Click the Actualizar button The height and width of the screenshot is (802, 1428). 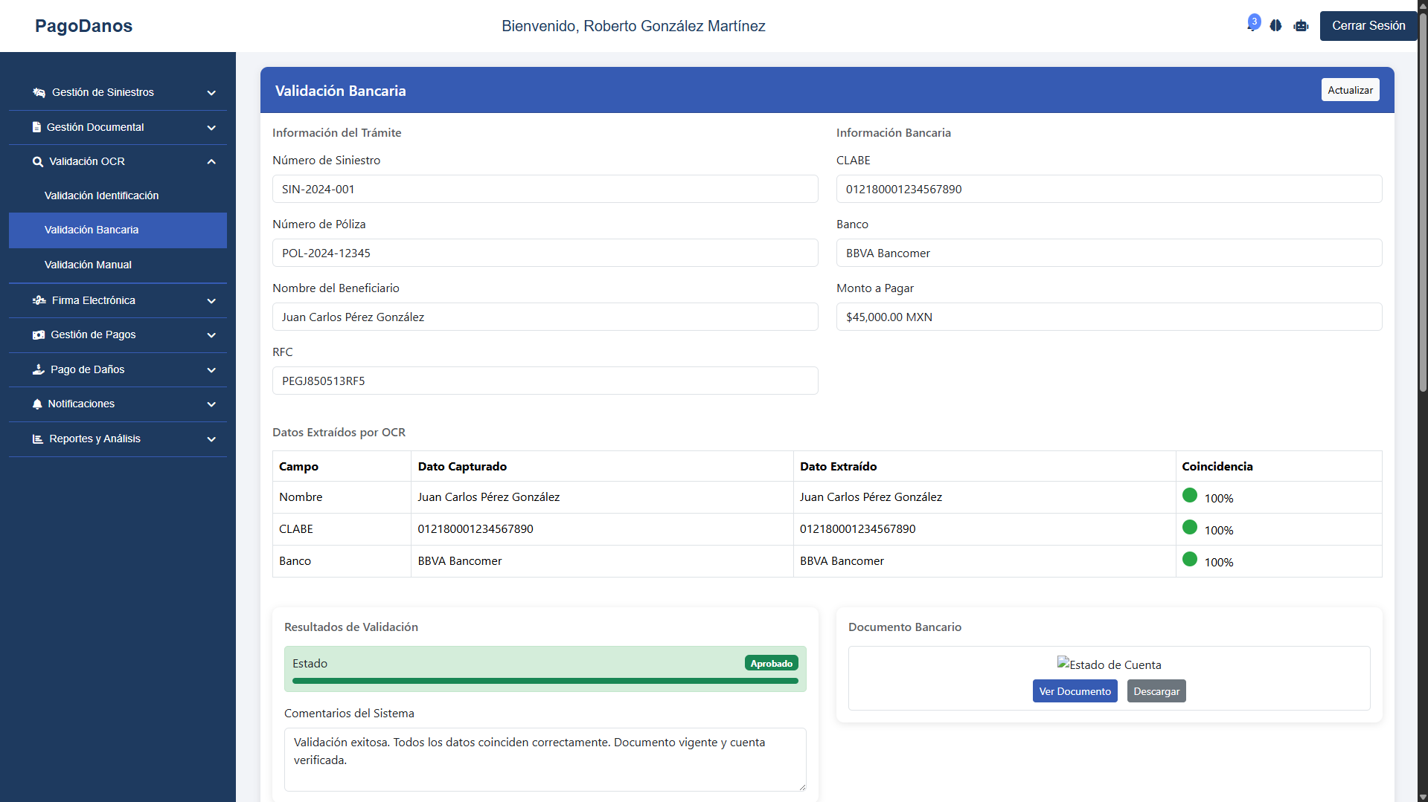pos(1350,90)
